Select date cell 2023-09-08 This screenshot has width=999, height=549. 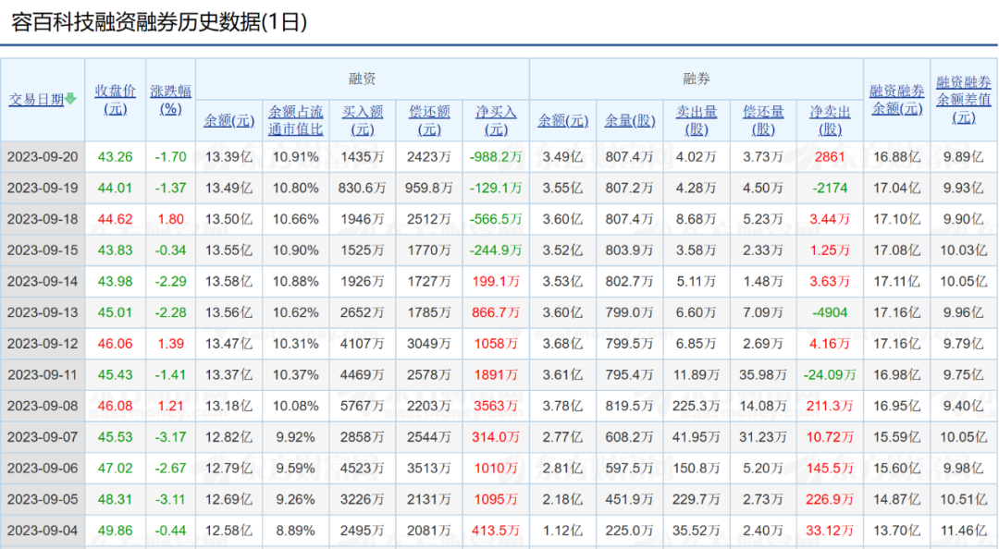click(43, 406)
